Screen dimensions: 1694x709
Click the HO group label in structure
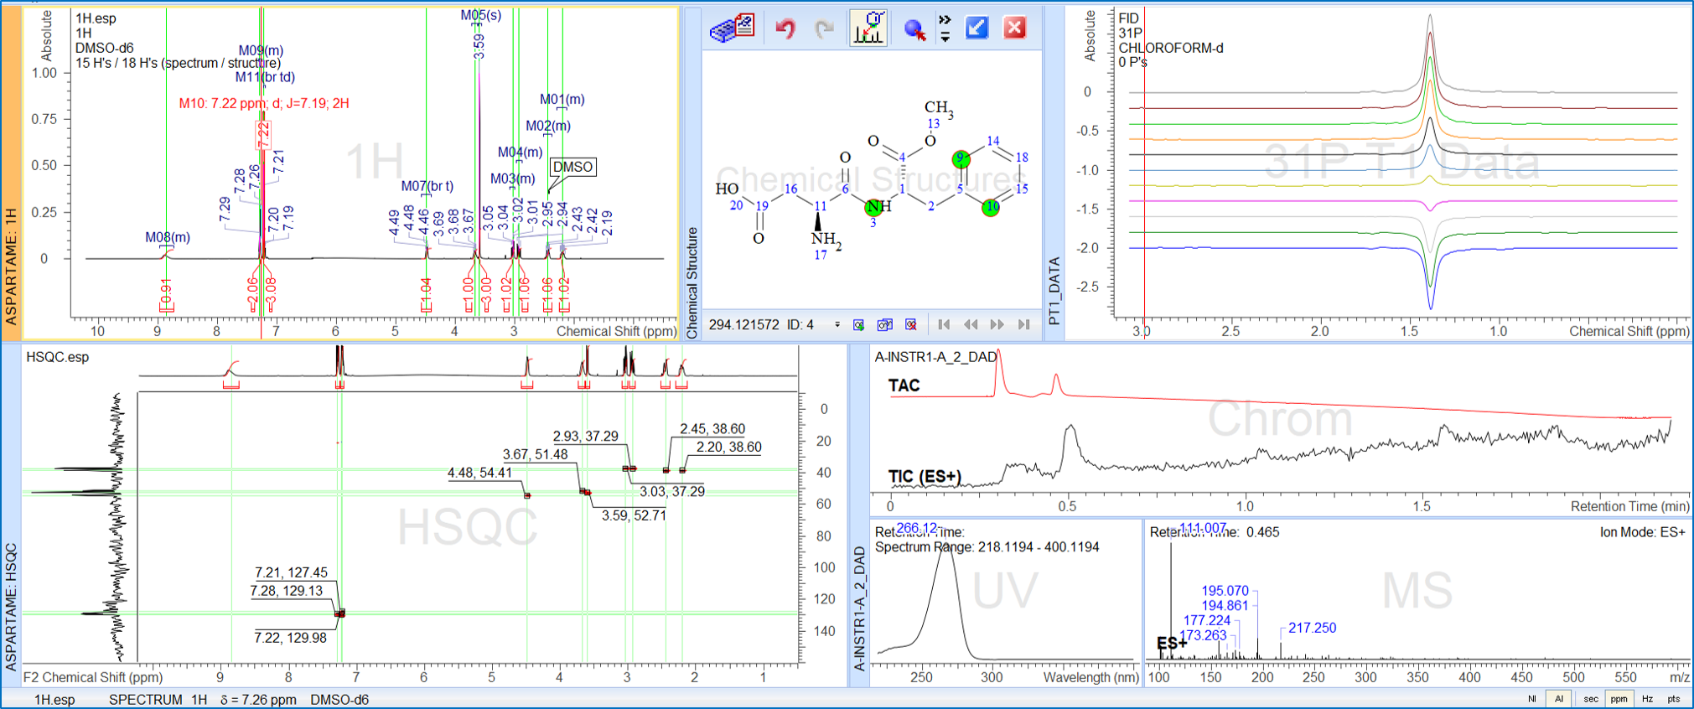(727, 189)
